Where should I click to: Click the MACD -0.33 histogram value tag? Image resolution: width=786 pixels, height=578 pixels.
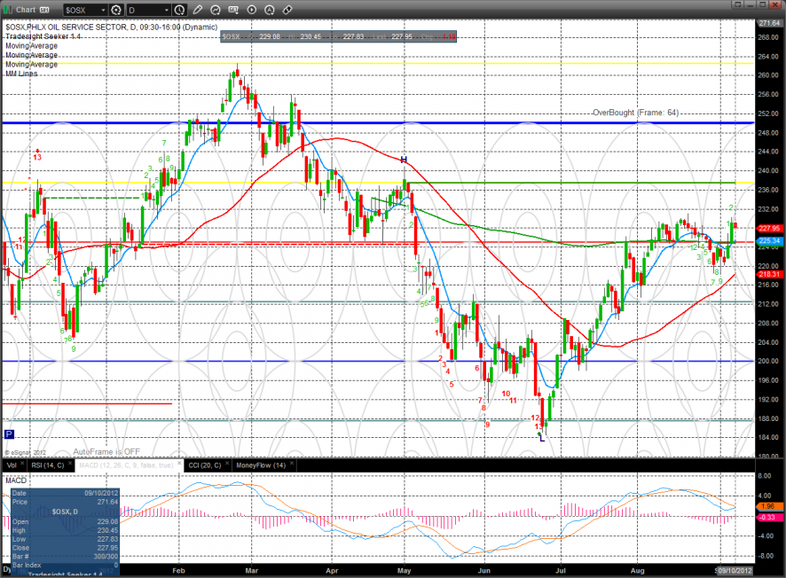pos(769,518)
